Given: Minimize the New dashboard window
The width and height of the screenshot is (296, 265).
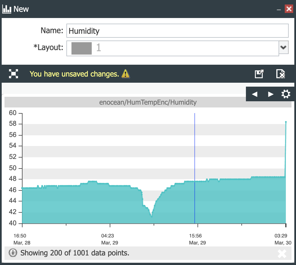Looking at the screenshot, I should click(x=279, y=10).
